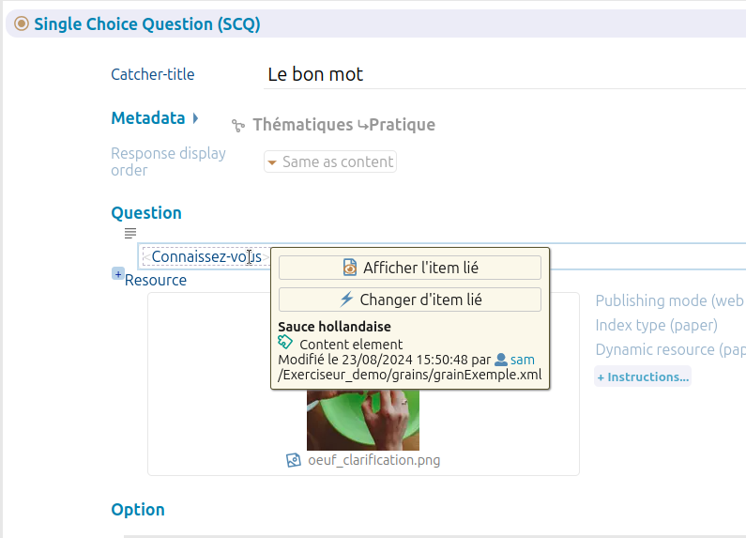The image size is (746, 538).
Task: Click the Content element puzzle icon
Action: point(285,342)
